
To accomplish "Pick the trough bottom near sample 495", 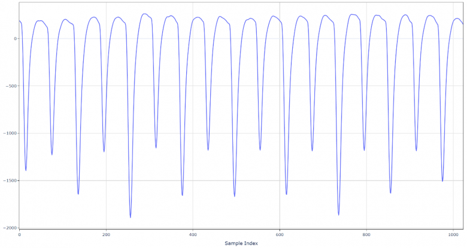I will (x=235, y=196).
